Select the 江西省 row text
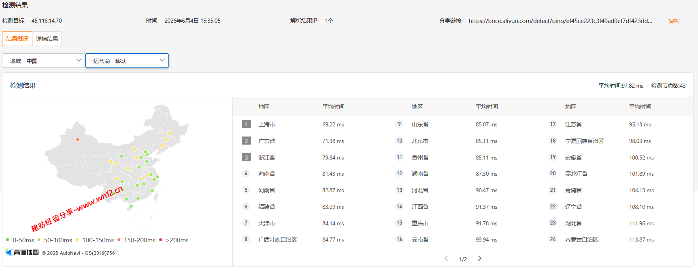This screenshot has height=271, width=698. click(x=420, y=207)
